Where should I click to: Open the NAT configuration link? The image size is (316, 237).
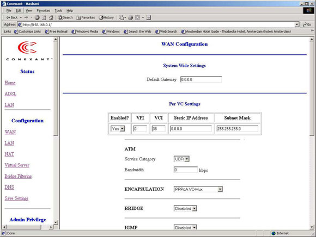9,154
